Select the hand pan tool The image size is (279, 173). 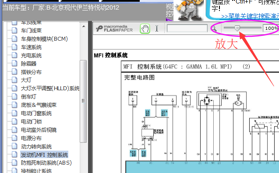[145, 28]
